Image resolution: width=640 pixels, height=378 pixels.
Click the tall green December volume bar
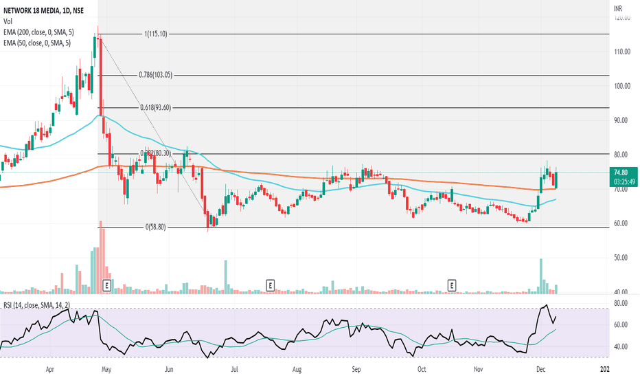pos(541,276)
